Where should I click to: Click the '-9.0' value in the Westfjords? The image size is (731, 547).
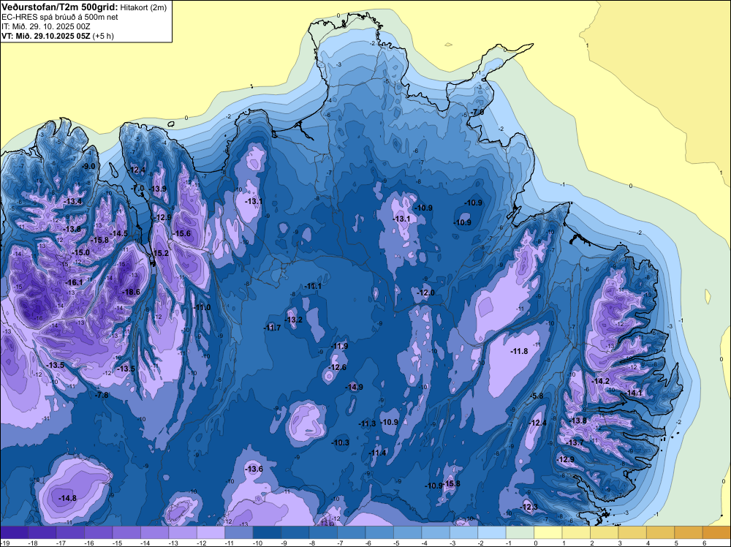88,166
